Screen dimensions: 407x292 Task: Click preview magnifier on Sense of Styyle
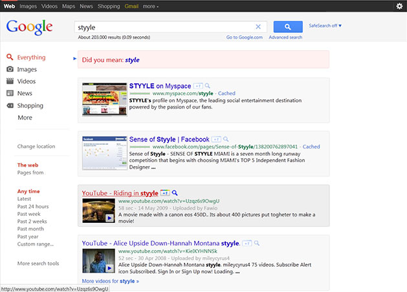pos(226,140)
